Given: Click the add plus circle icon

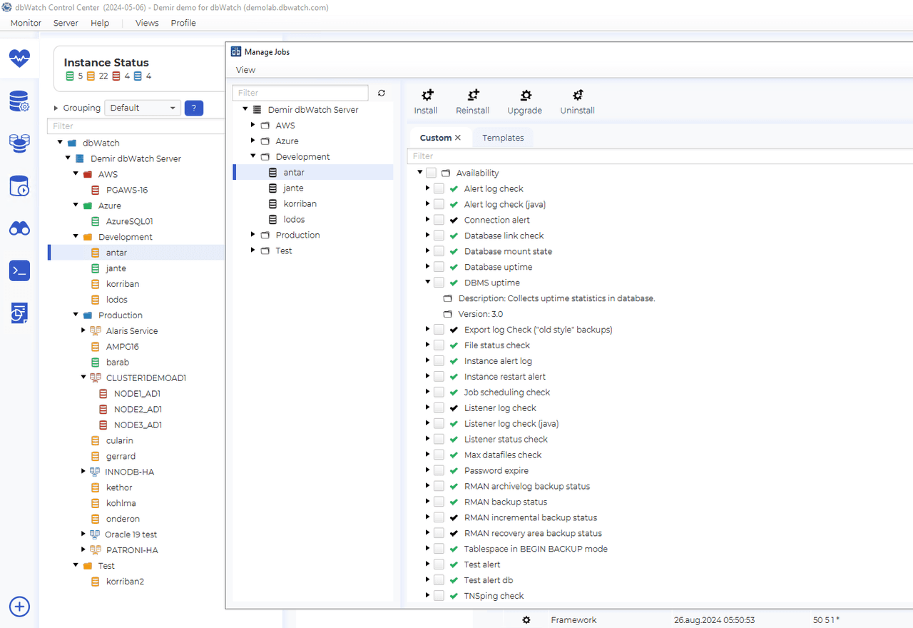Looking at the screenshot, I should [x=19, y=607].
